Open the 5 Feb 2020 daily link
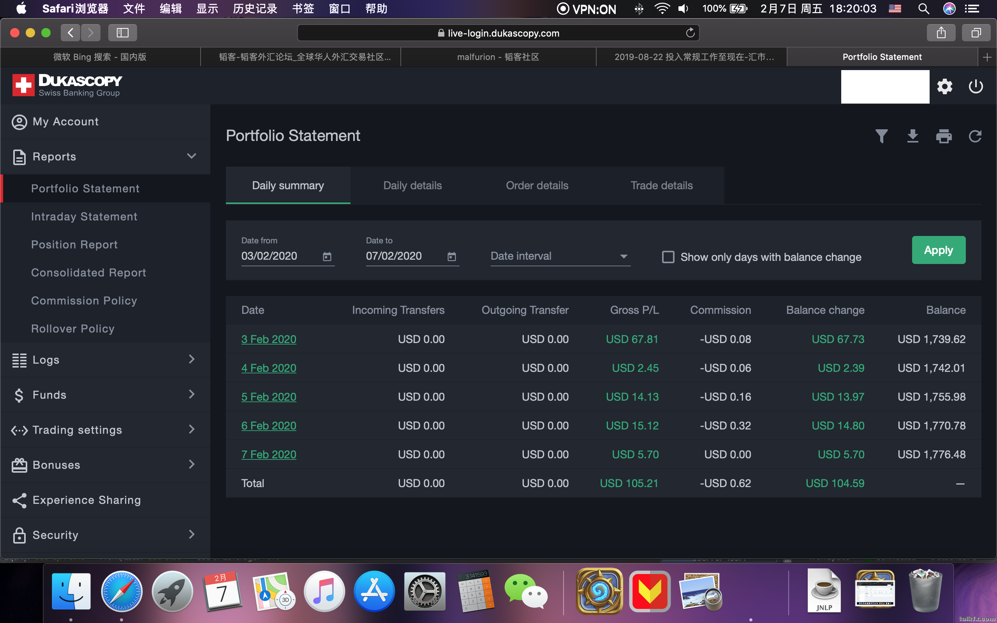This screenshot has width=997, height=623. [269, 397]
